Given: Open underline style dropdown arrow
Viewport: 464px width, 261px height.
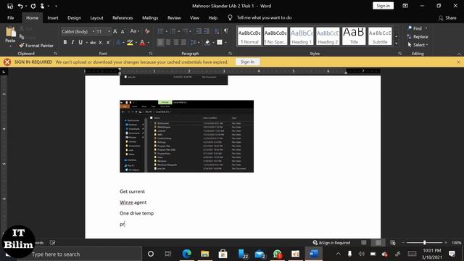Looking at the screenshot, I should tap(86, 43).
